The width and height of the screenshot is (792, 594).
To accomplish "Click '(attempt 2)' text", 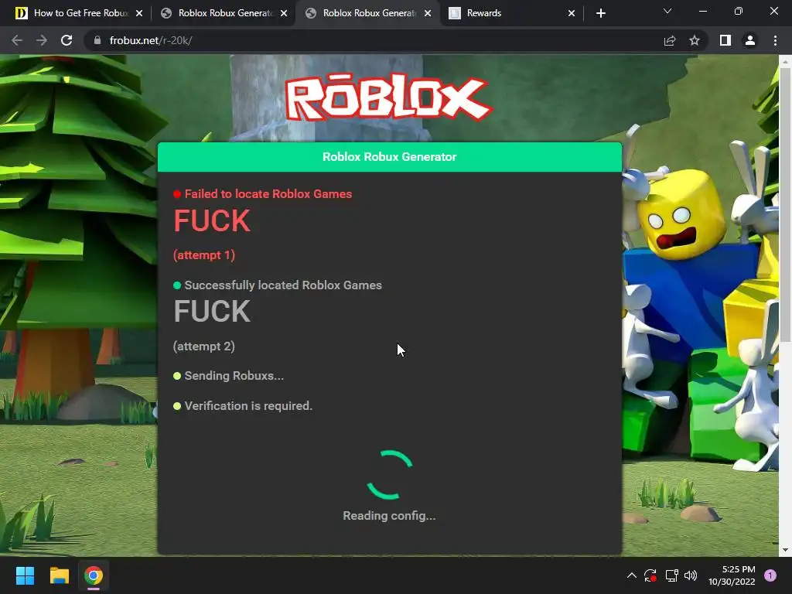I will (204, 346).
